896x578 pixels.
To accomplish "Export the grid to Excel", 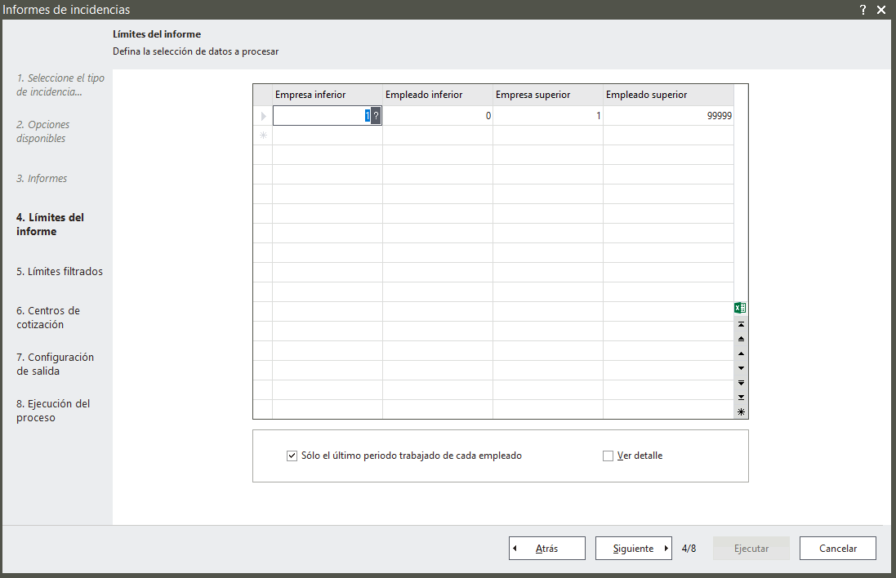I will pyautogui.click(x=740, y=308).
